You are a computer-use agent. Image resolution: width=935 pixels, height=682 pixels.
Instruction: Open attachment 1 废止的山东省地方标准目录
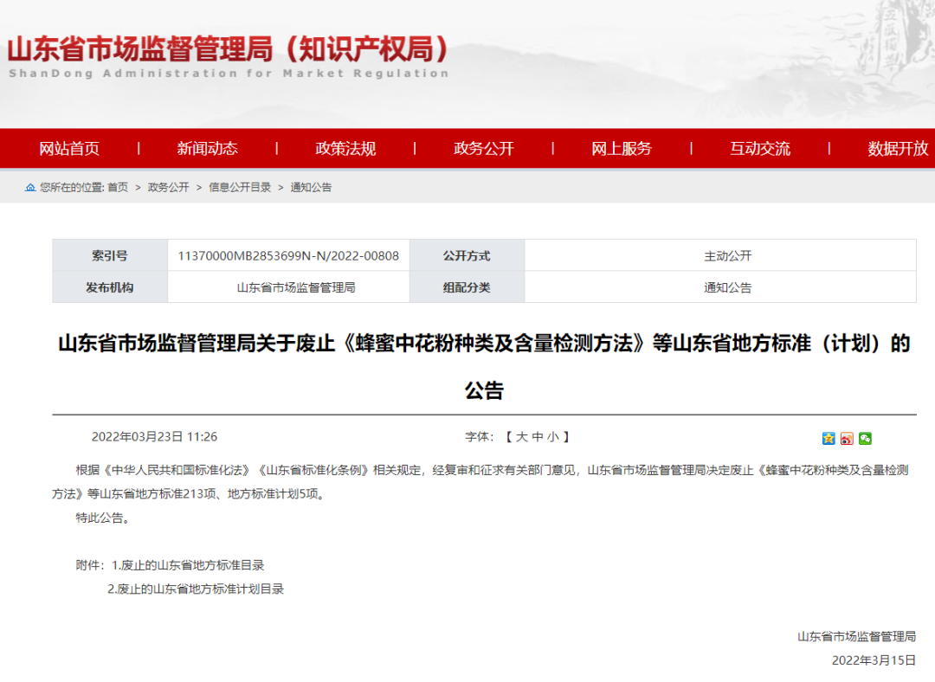pos(192,565)
